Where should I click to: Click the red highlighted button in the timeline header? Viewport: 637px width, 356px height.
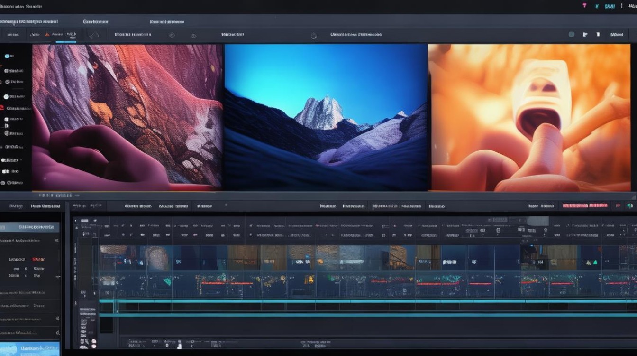pyautogui.click(x=585, y=206)
